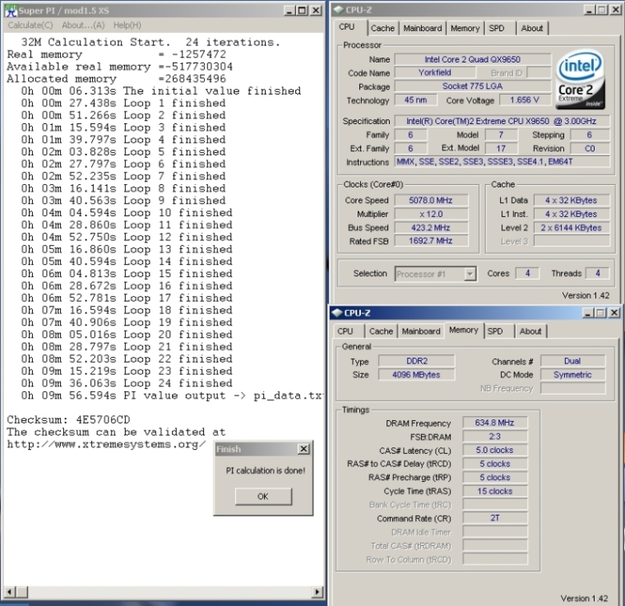
Task: Click the Specification field text
Action: [502, 121]
